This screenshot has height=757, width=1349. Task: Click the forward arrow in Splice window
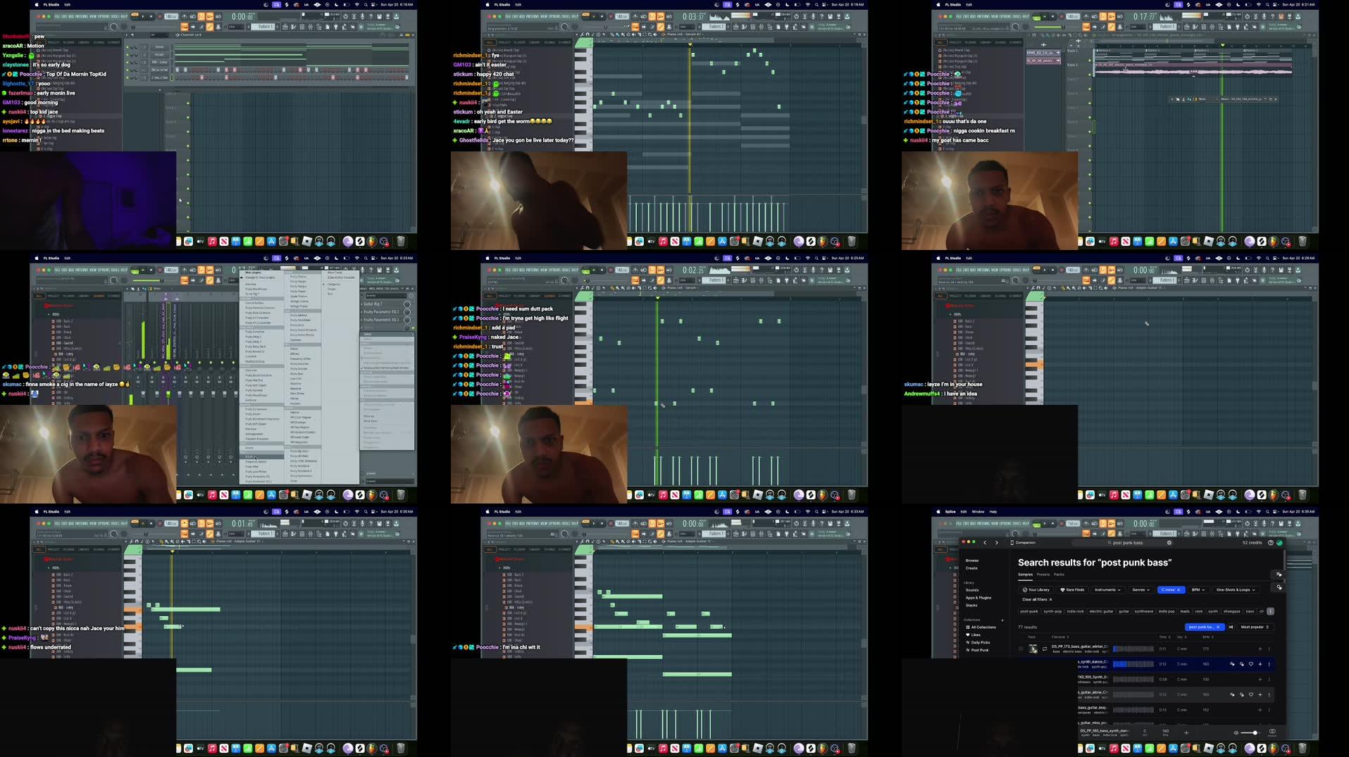[997, 543]
